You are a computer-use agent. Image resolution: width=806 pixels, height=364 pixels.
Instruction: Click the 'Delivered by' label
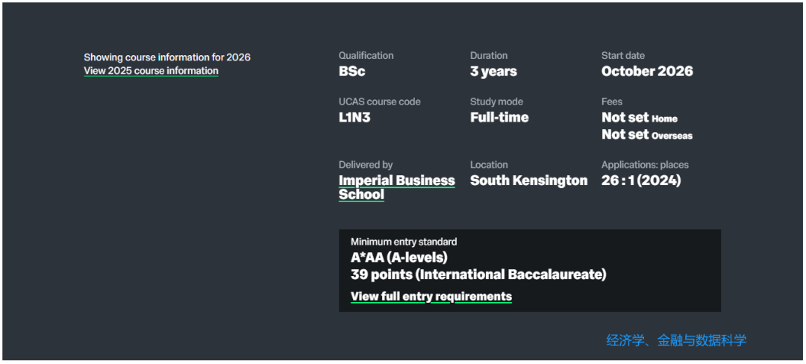point(365,165)
